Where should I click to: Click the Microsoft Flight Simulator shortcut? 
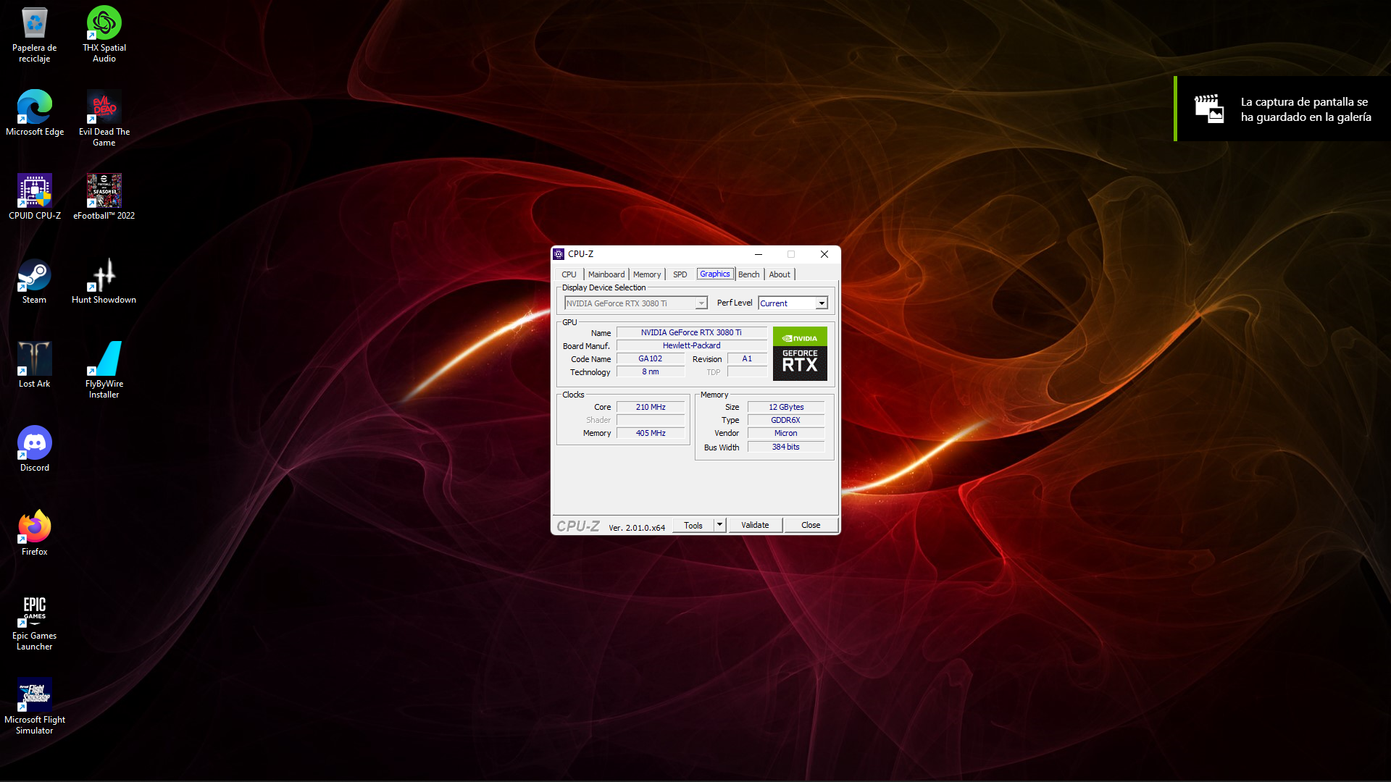[x=34, y=696]
